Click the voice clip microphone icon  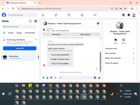click(43, 78)
